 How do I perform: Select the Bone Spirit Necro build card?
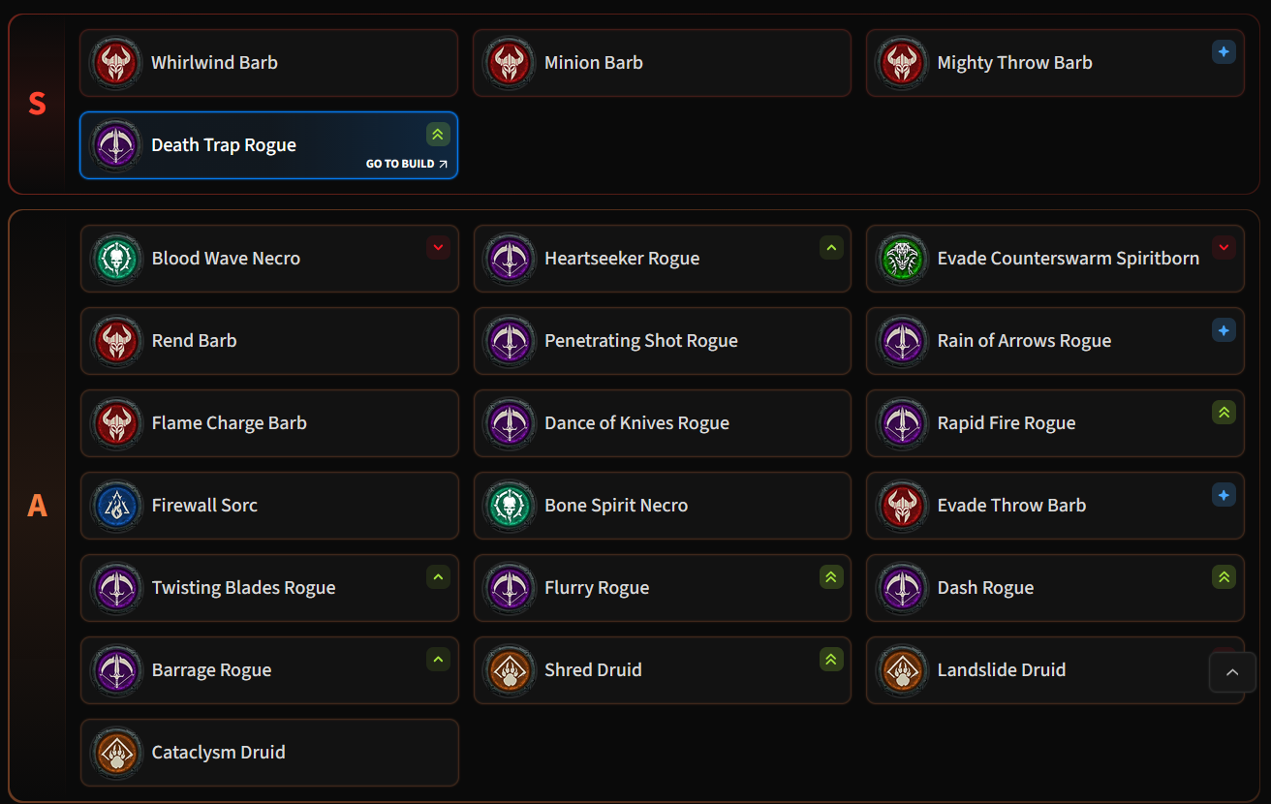pyautogui.click(x=662, y=506)
